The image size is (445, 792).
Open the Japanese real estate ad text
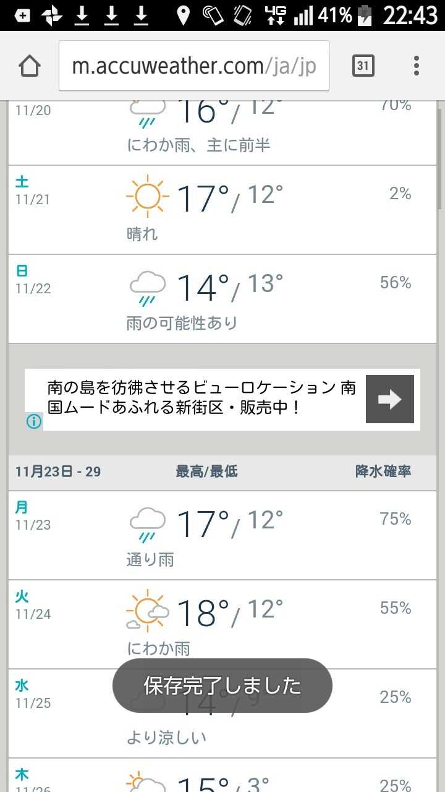[201, 398]
